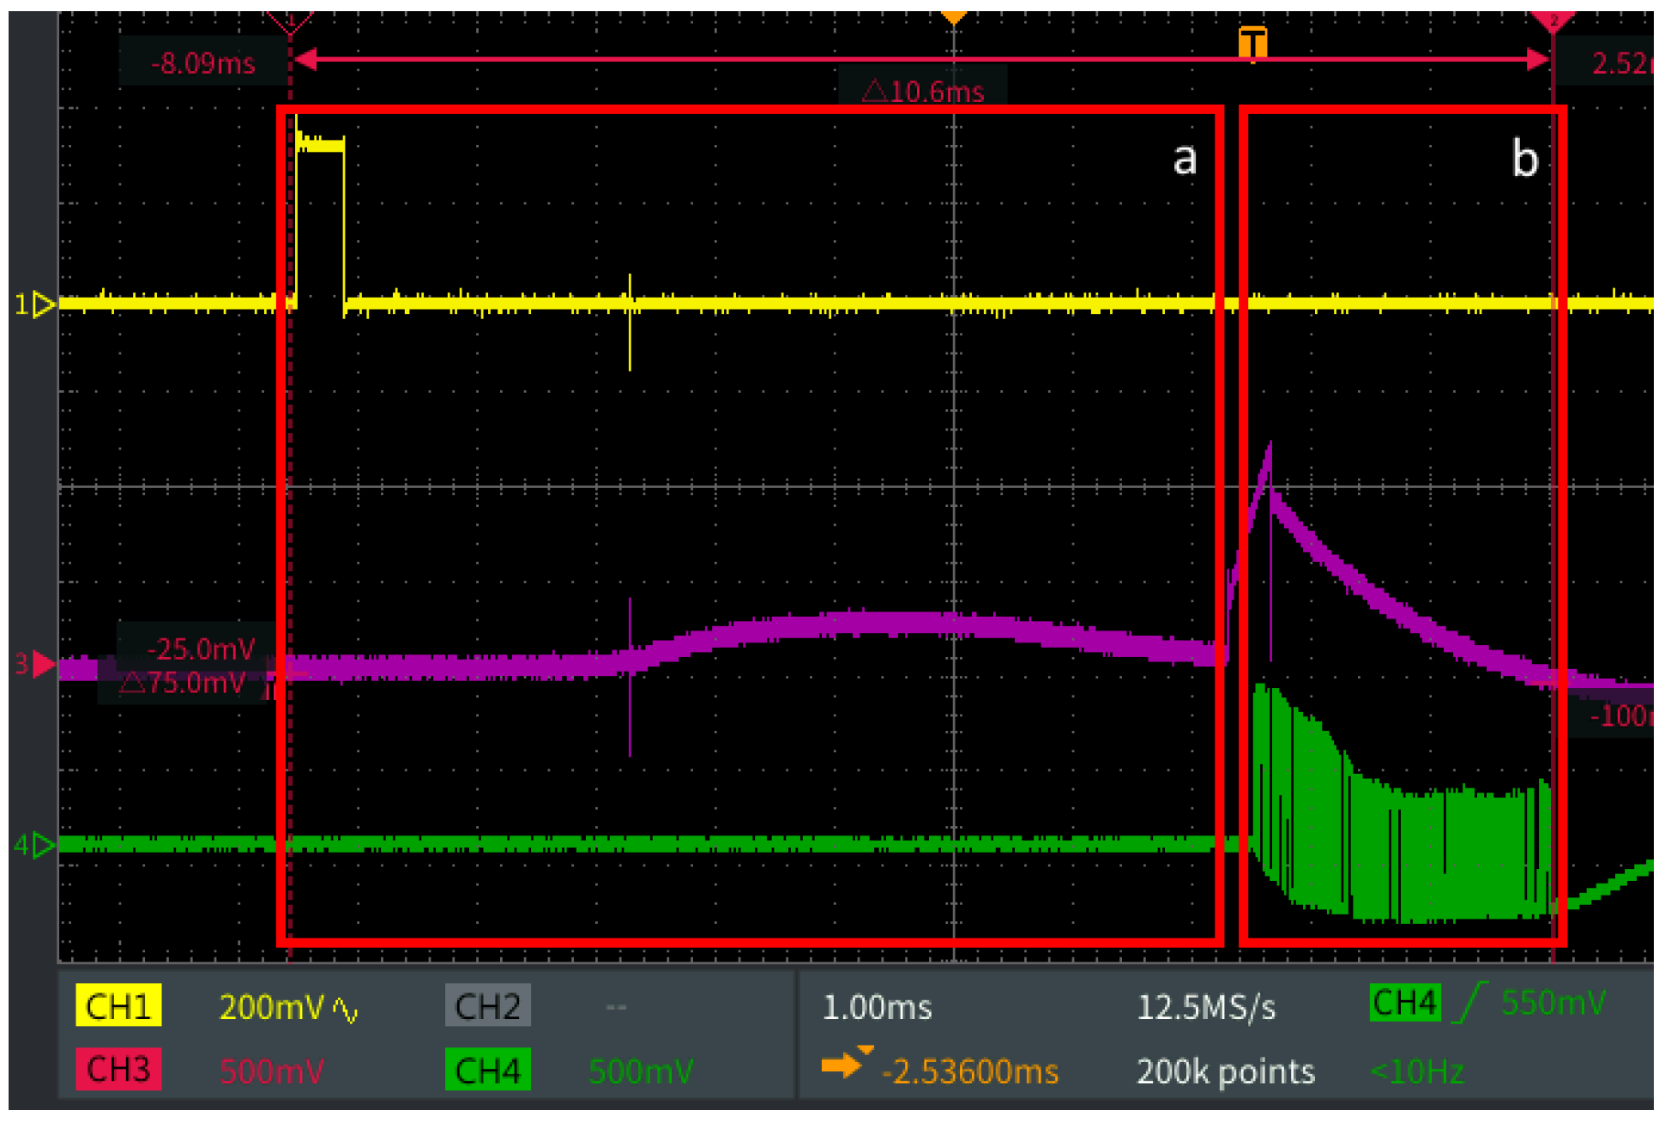
Task: Click the delta 10.6ms cursor readout
Action: [x=923, y=91]
